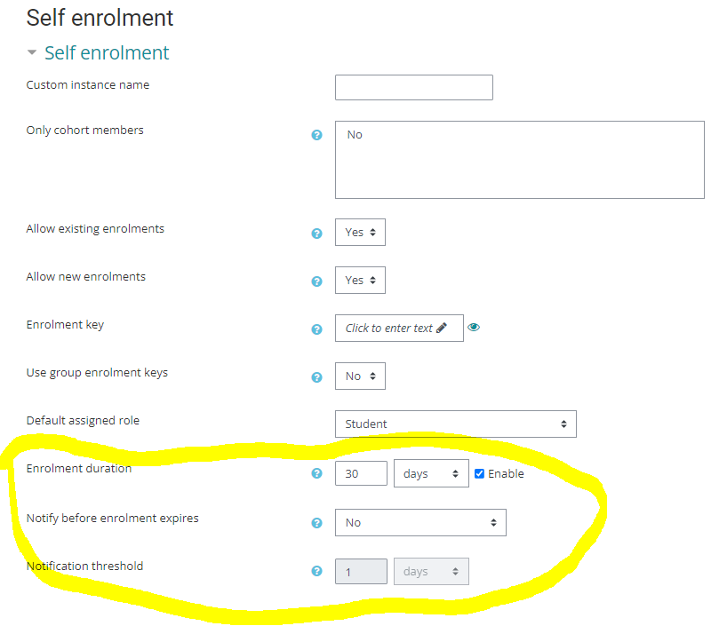Screen dimensions: 719x626
Task: Collapse the Self enrolment section
Action: (33, 53)
